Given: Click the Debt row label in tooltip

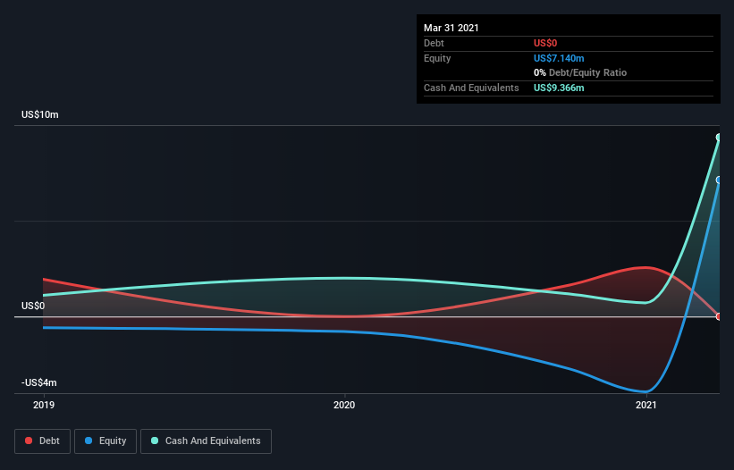Looking at the screenshot, I should [434, 43].
